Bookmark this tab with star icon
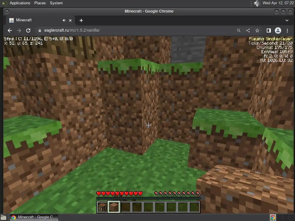The height and width of the screenshot is (221, 295). pos(257,31)
